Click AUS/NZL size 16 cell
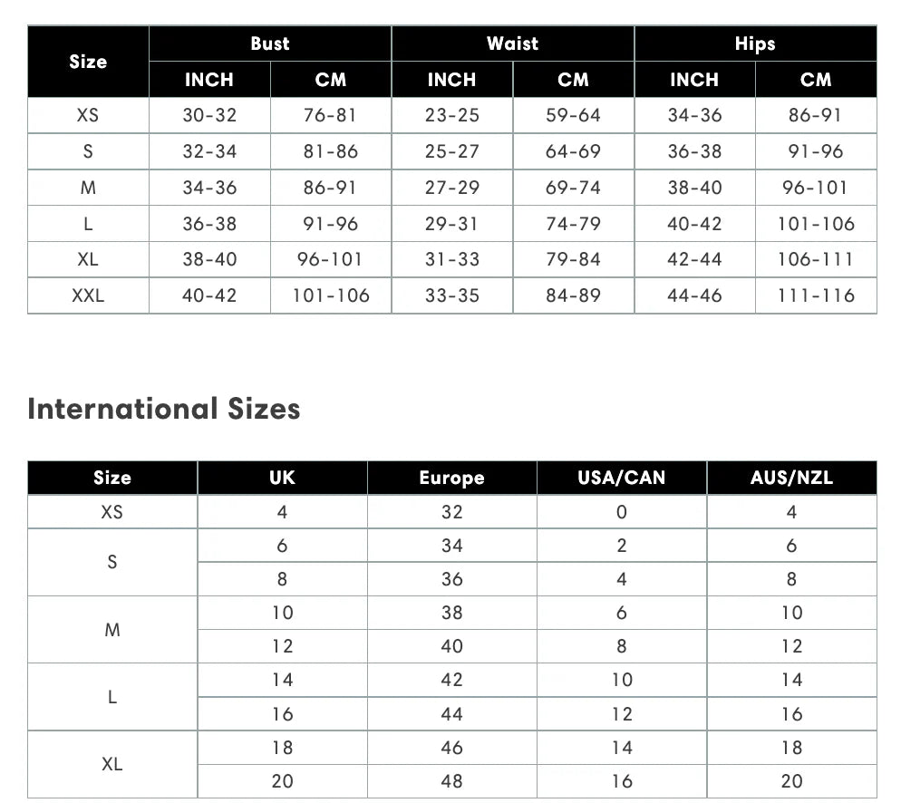 [x=792, y=714]
